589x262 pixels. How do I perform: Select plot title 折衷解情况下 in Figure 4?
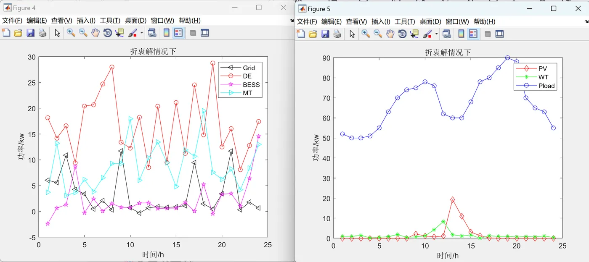point(153,51)
